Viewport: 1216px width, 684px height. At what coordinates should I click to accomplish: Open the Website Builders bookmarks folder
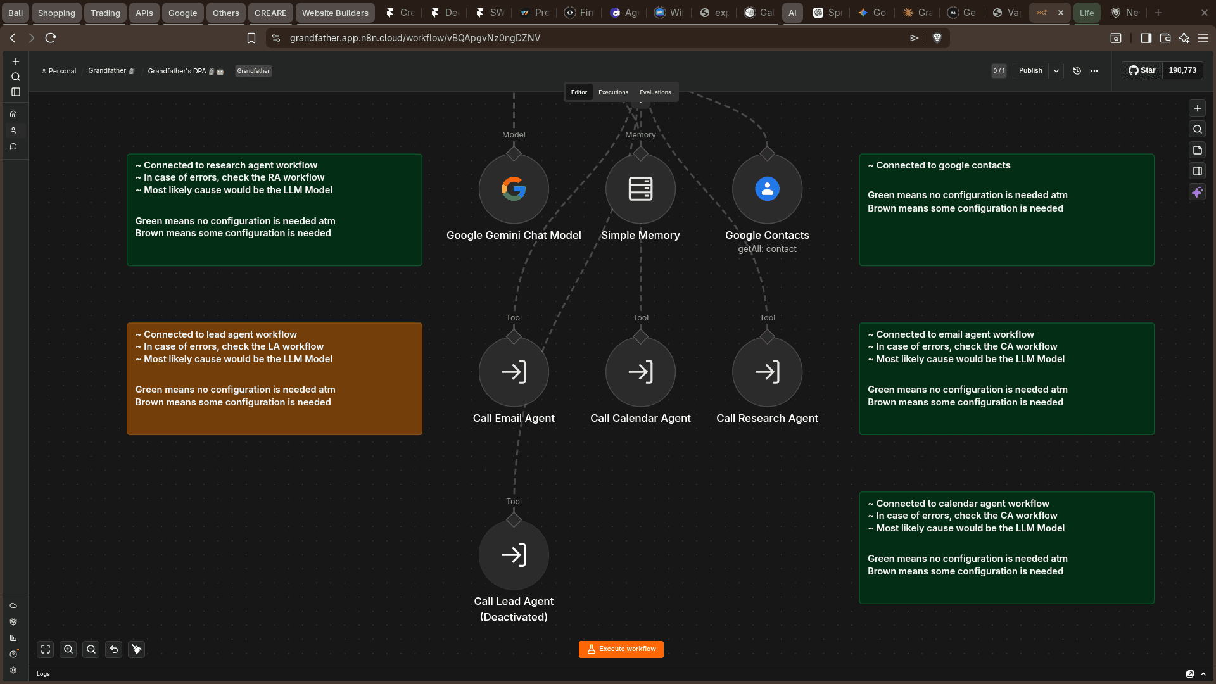(335, 13)
